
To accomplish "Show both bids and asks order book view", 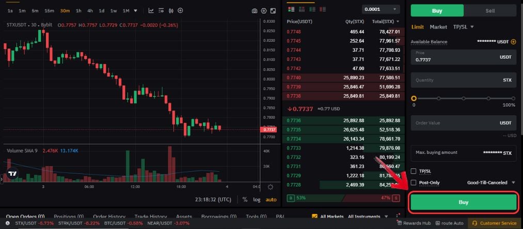I will (291, 9).
